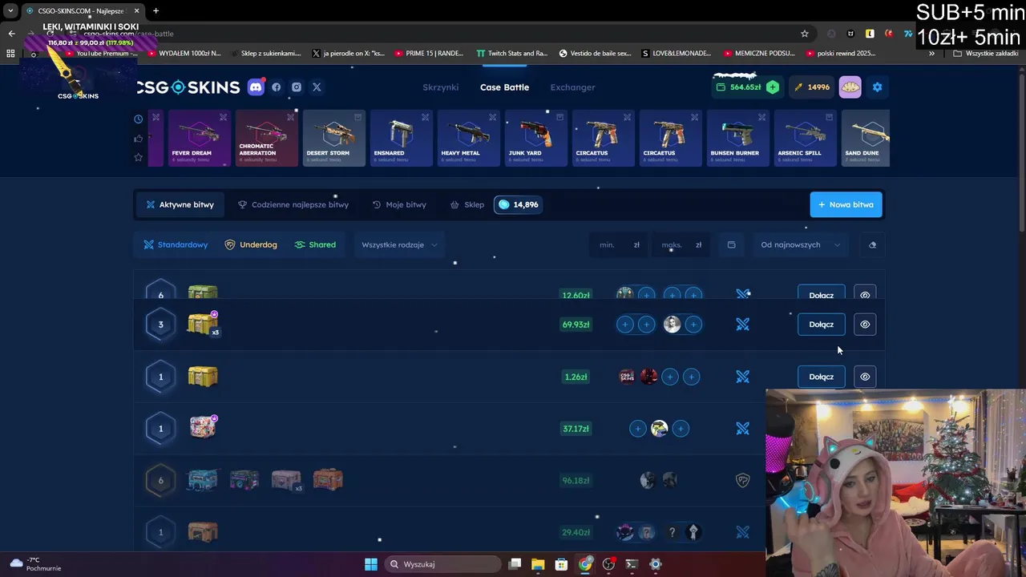Click Dołącz for the 12.60zł battle
The image size is (1026, 577).
[821, 294]
